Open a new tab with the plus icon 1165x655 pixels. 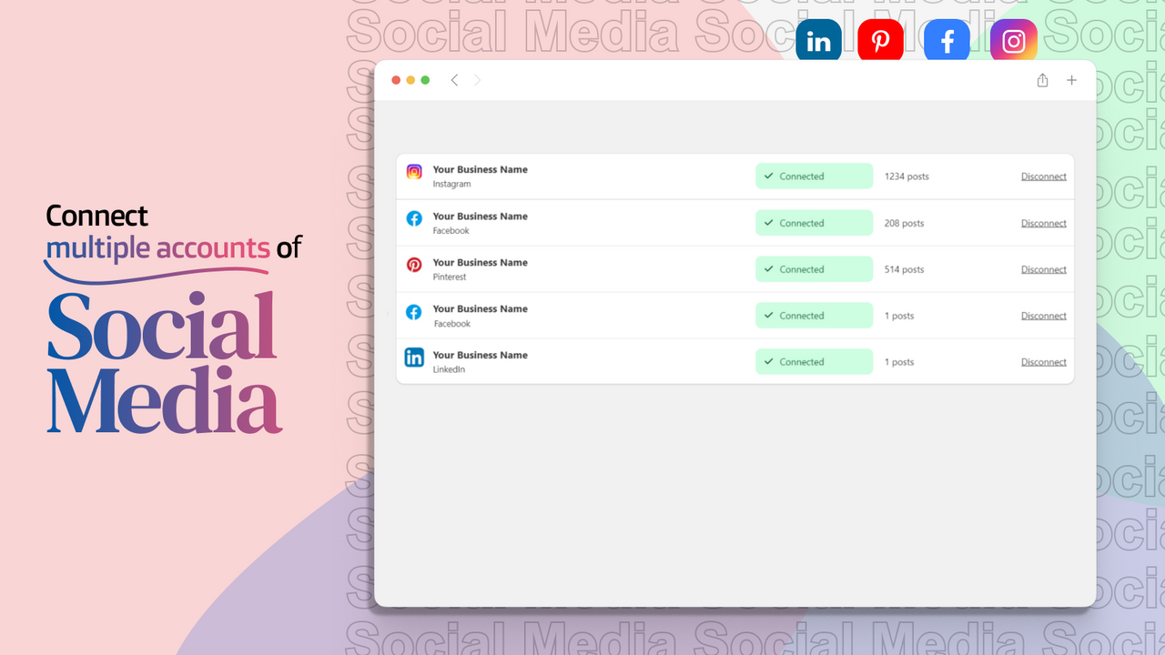(1071, 80)
